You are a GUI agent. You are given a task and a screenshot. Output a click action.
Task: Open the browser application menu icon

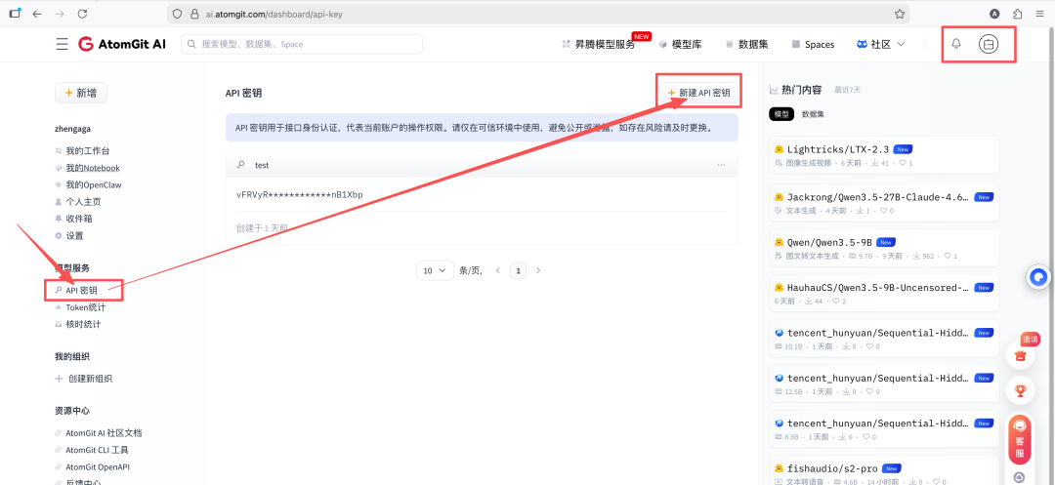(x=1040, y=14)
